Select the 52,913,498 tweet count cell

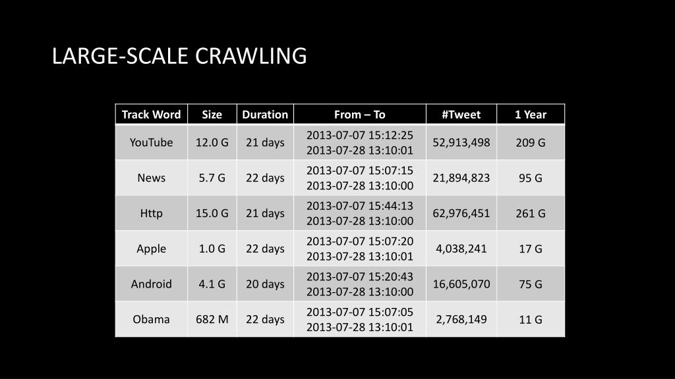pos(461,142)
